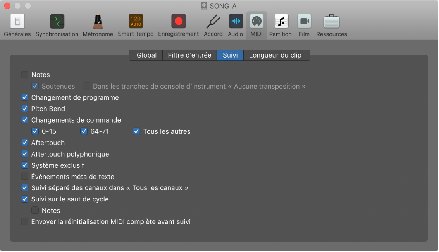Viewport: 439px width, 252px height.
Task: Switch to the Filtre d'entrée tab
Action: tap(189, 55)
